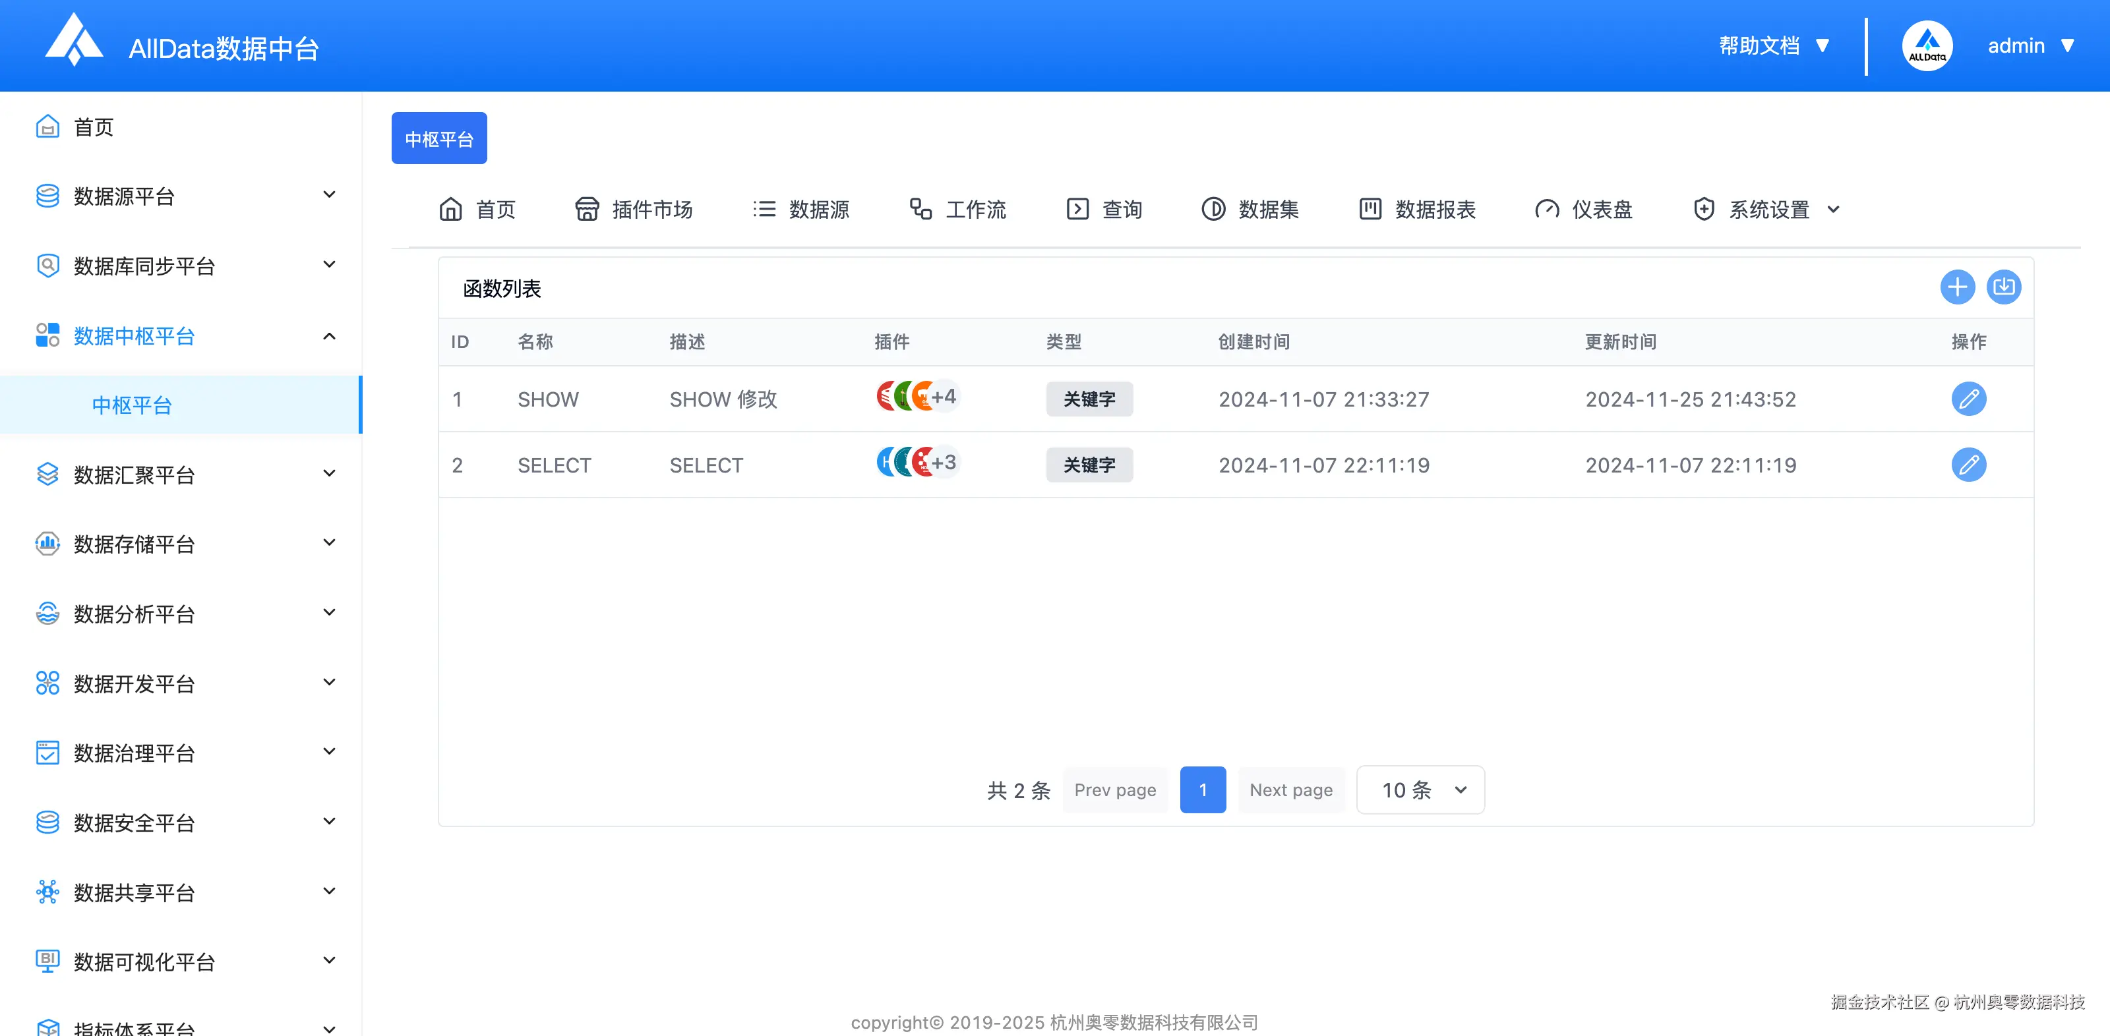The image size is (2110, 1036).
Task: Click the download icon in the function list header
Action: 2005,287
